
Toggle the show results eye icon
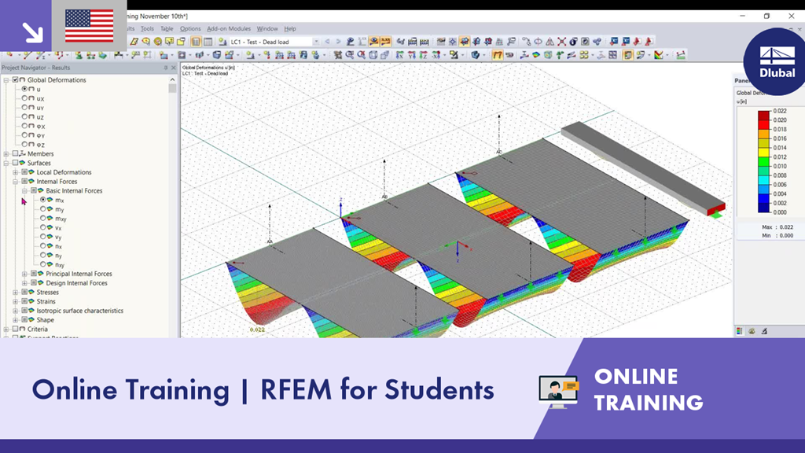pos(373,42)
